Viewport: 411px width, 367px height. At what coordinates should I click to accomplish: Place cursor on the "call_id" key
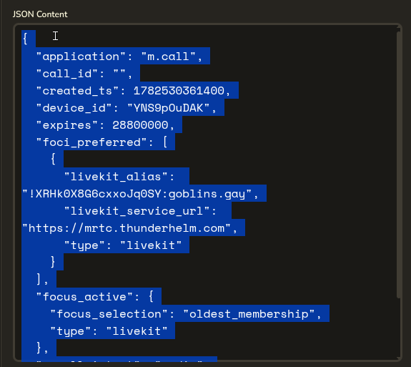point(67,74)
